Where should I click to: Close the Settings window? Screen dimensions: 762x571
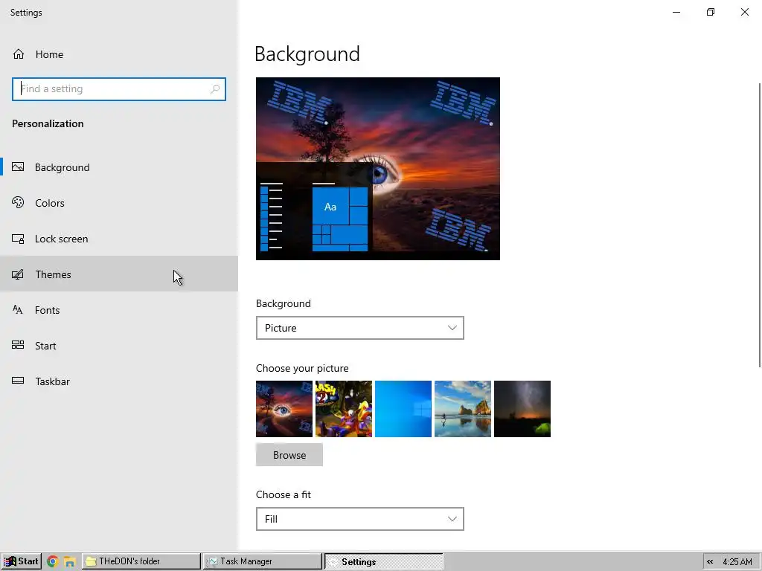point(744,12)
